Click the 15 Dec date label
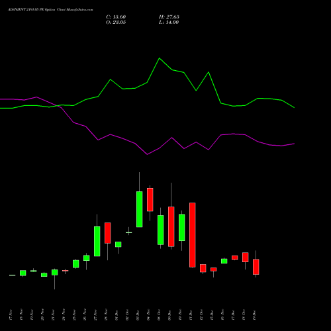331x331 pixels. pyautogui.click(x=212, y=315)
